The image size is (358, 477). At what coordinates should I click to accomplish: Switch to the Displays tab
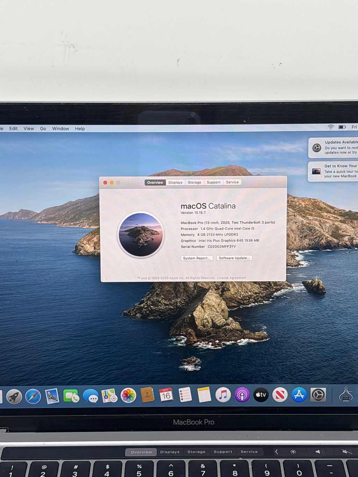tap(176, 182)
